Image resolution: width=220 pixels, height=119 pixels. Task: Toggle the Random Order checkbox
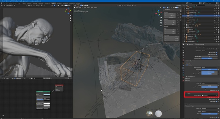[217, 53]
